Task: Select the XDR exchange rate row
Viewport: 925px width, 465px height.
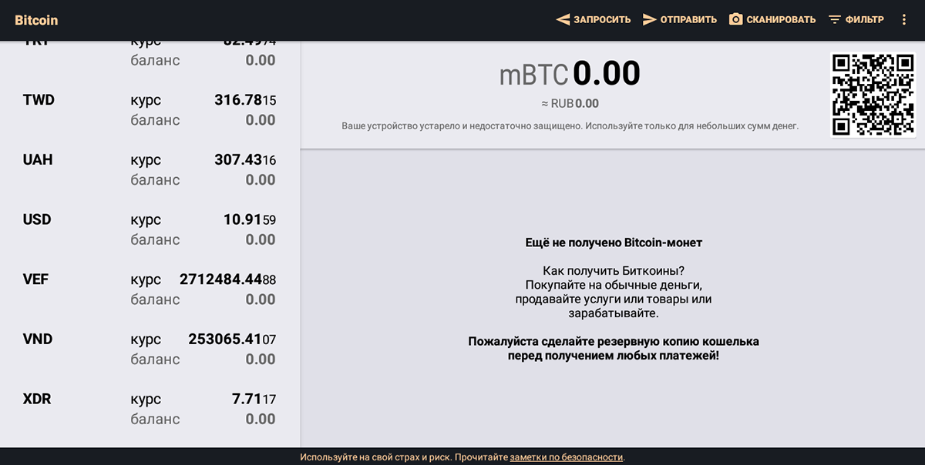Action: click(150, 409)
